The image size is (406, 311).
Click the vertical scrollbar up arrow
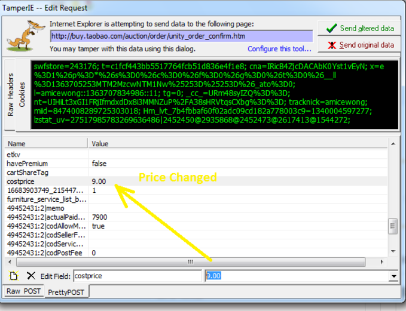click(393, 144)
